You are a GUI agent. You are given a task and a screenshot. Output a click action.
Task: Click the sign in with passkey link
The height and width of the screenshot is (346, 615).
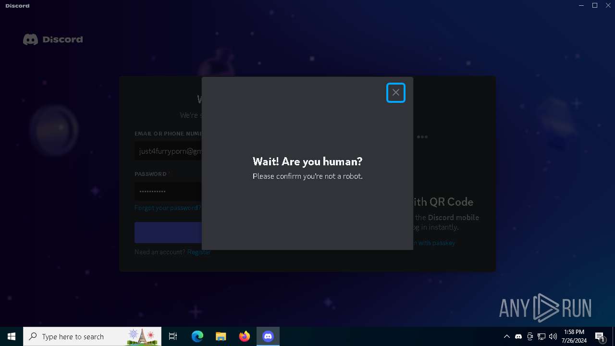click(434, 243)
